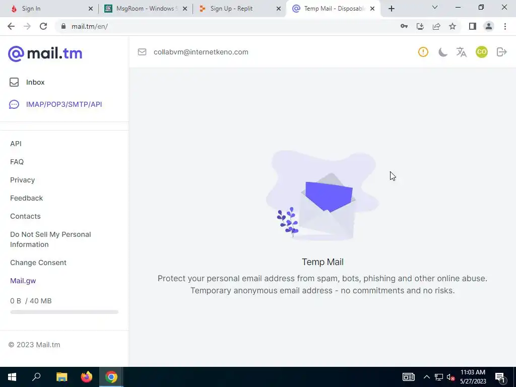Screen dimensions: 516x387
Task: Reload the mail.tm page
Action: (43, 26)
